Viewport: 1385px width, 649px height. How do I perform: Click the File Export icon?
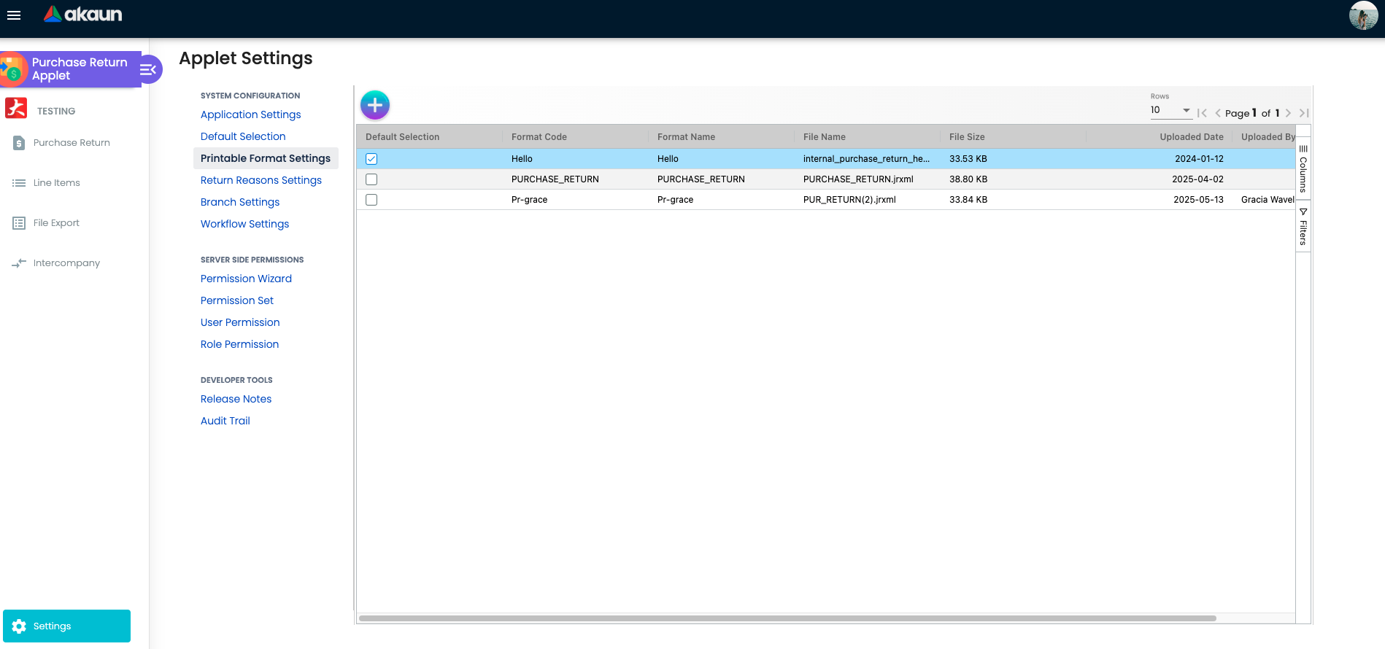tap(19, 223)
